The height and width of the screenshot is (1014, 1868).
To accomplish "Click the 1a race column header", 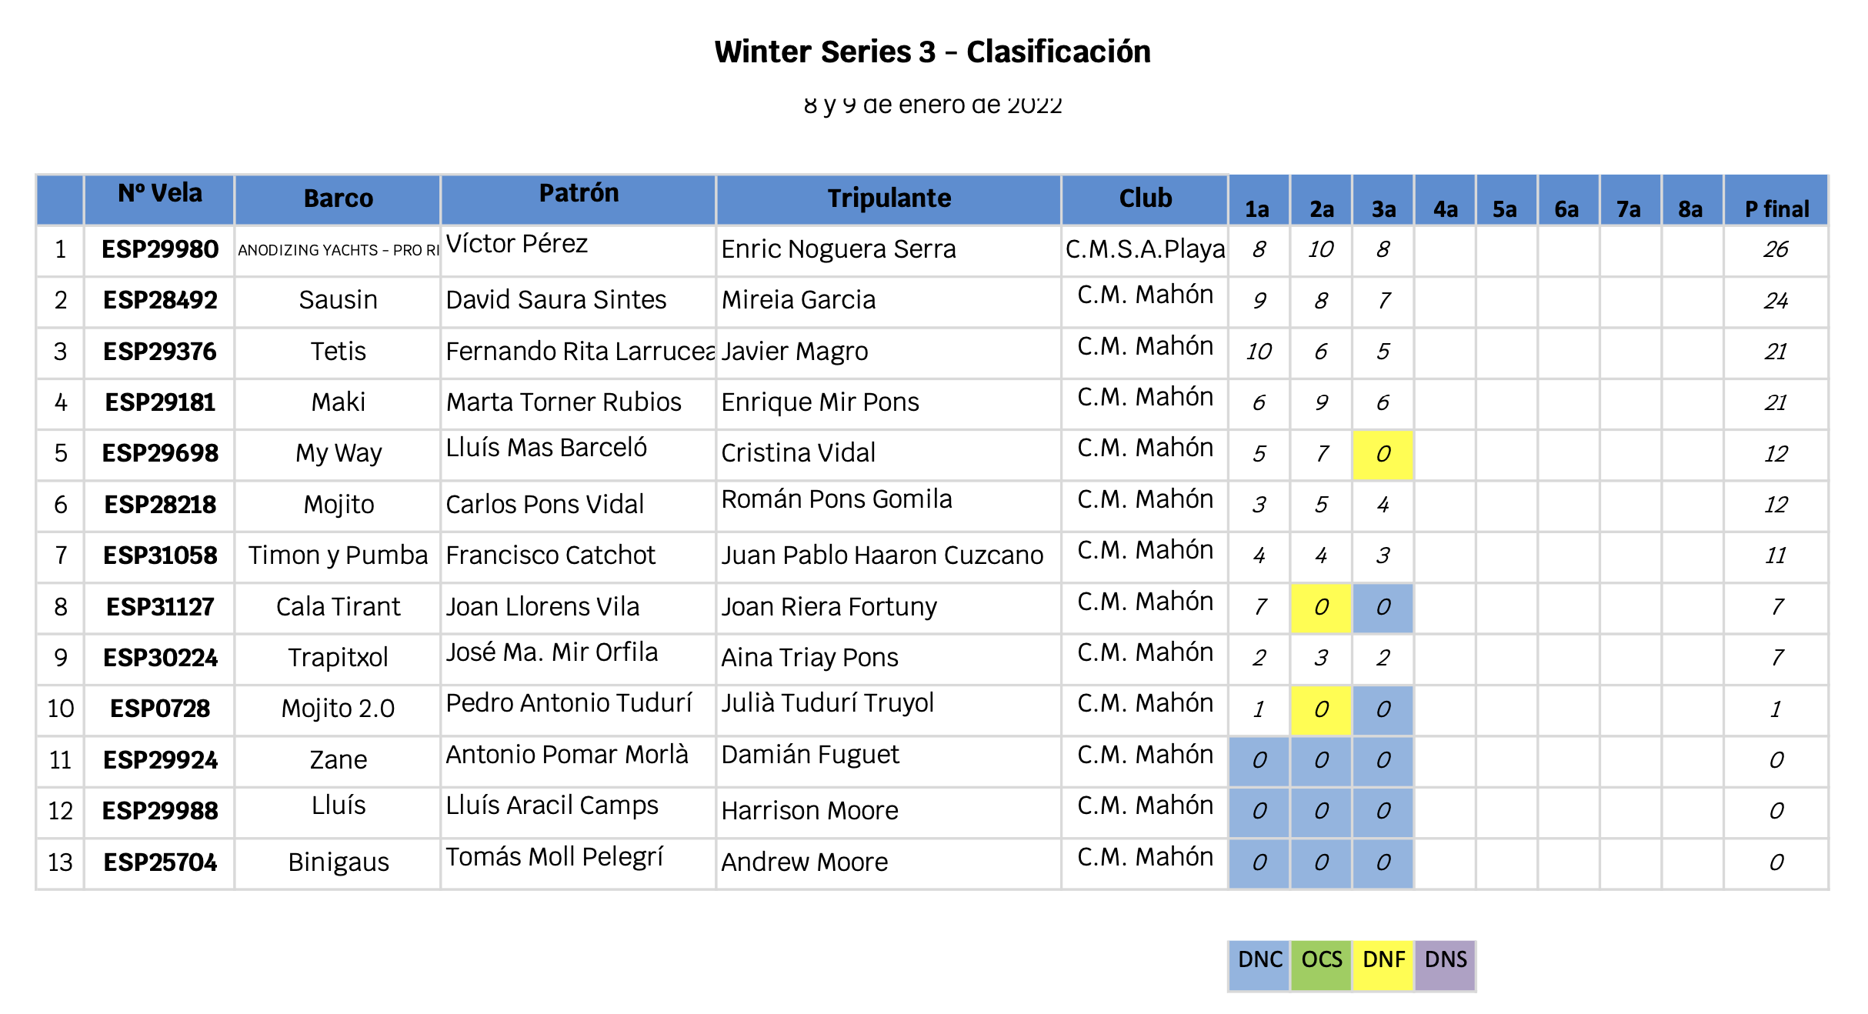I will [x=1259, y=200].
